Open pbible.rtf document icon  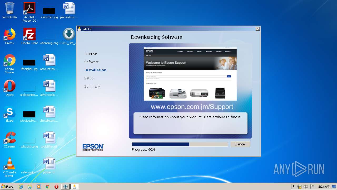pos(49,166)
